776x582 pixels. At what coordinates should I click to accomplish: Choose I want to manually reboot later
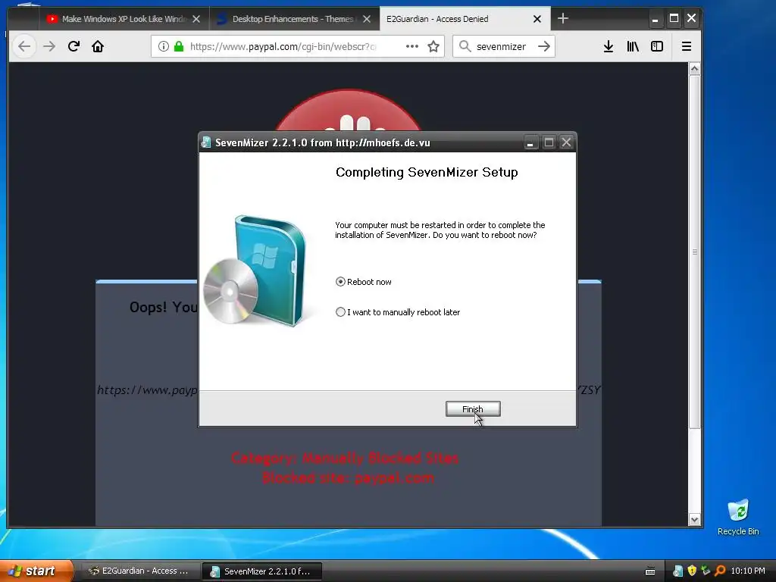pyautogui.click(x=340, y=312)
